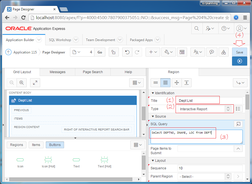Show the Items gallery
The image size is (252, 184).
coord(36,145)
